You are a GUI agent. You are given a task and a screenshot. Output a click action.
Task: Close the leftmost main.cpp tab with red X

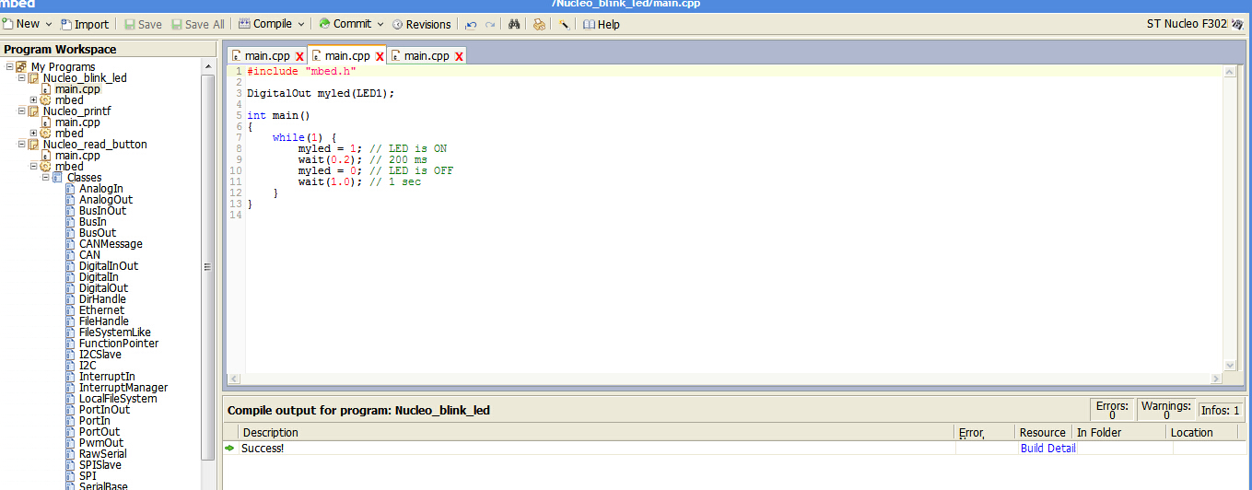coord(299,57)
